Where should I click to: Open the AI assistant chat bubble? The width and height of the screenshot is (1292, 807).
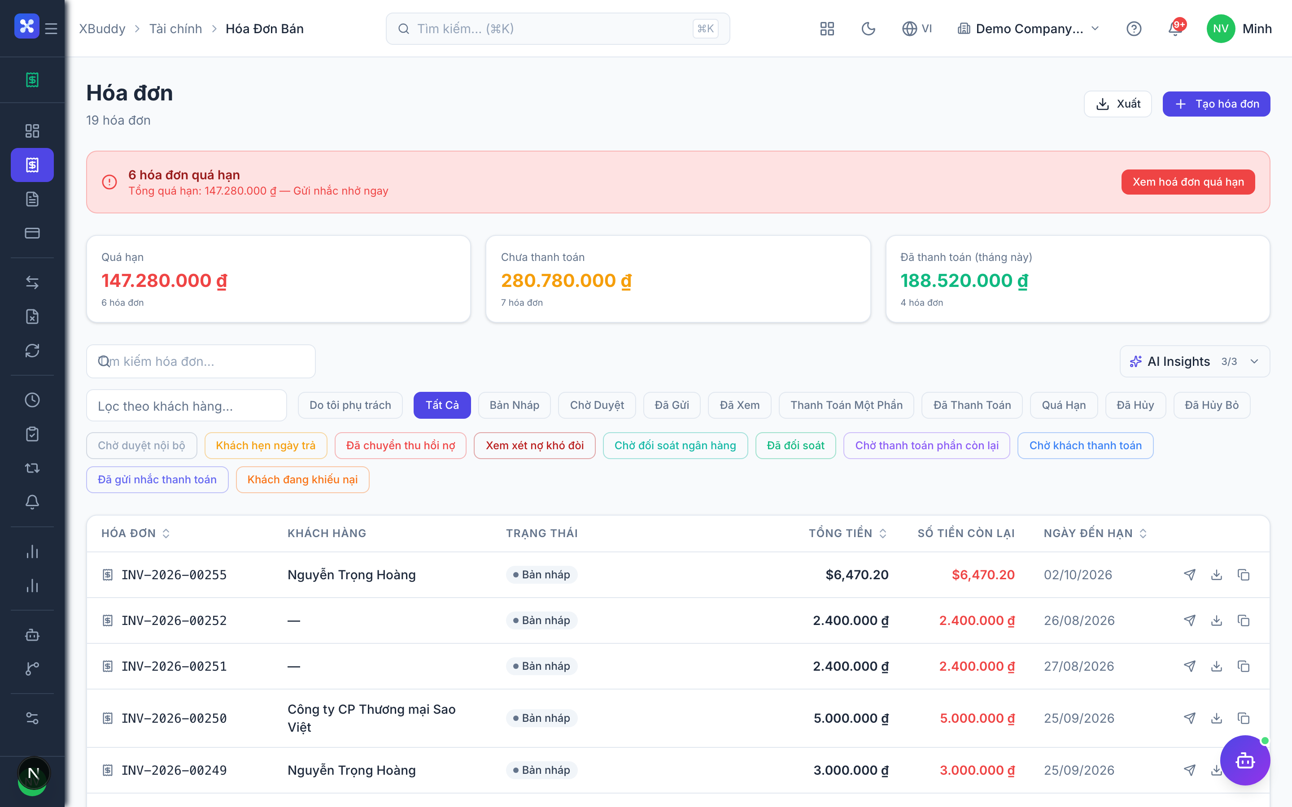(1245, 760)
